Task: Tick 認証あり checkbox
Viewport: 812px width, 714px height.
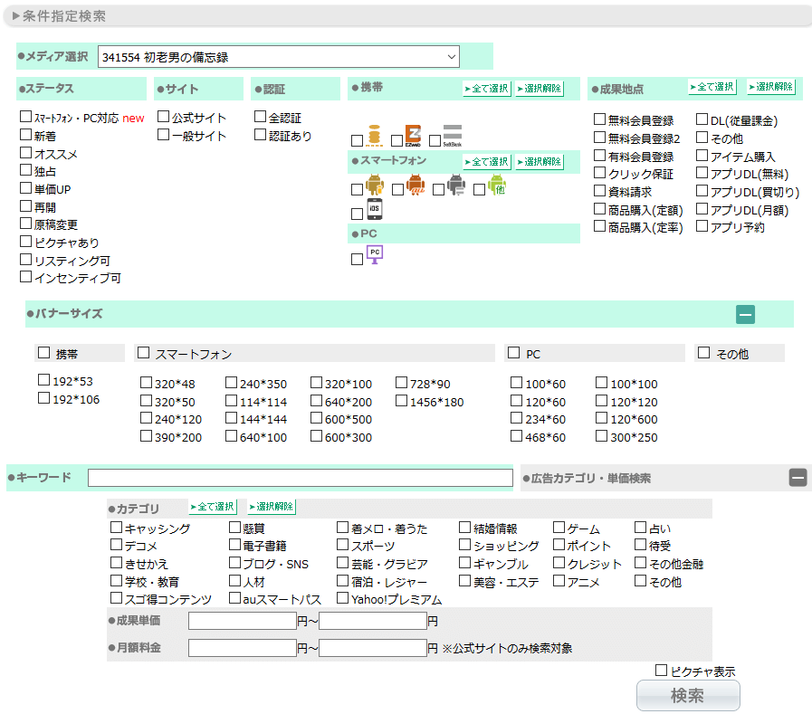Action: tap(260, 135)
